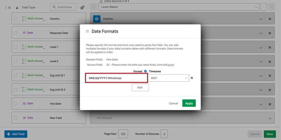Click the X icon beside drag handle
Viewport: 281px width, 140px height.
point(10,8)
